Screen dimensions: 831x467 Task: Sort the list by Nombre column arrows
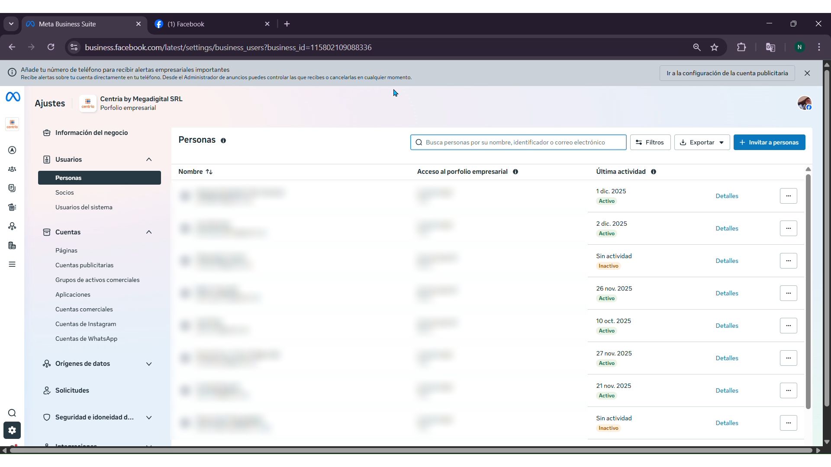point(209,172)
